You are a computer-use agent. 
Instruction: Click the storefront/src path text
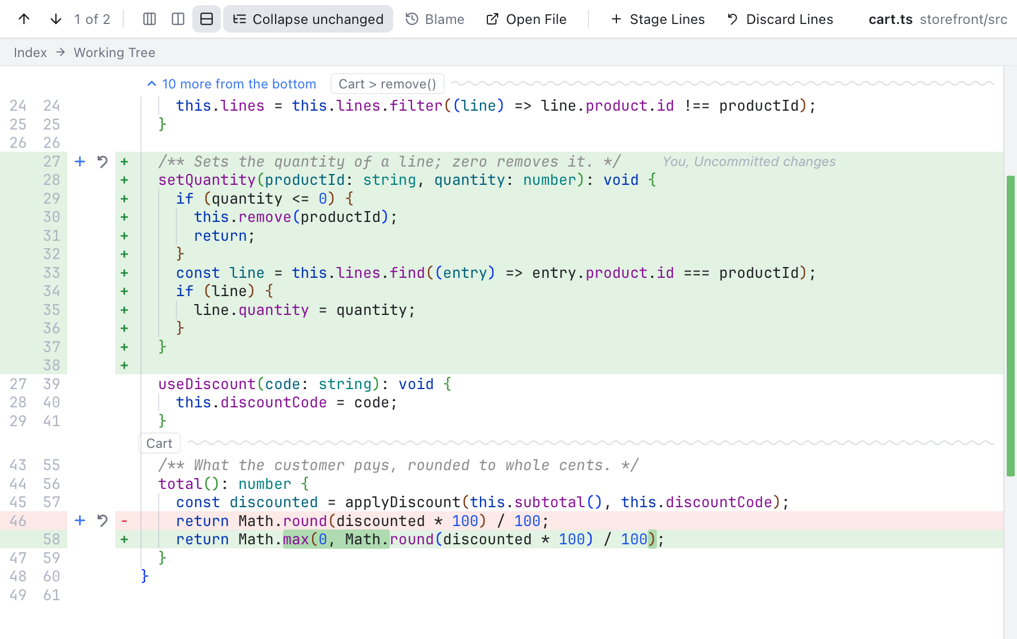[963, 19]
